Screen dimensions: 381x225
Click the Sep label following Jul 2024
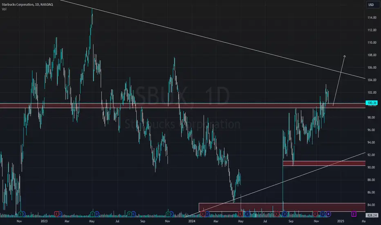tap(291, 221)
